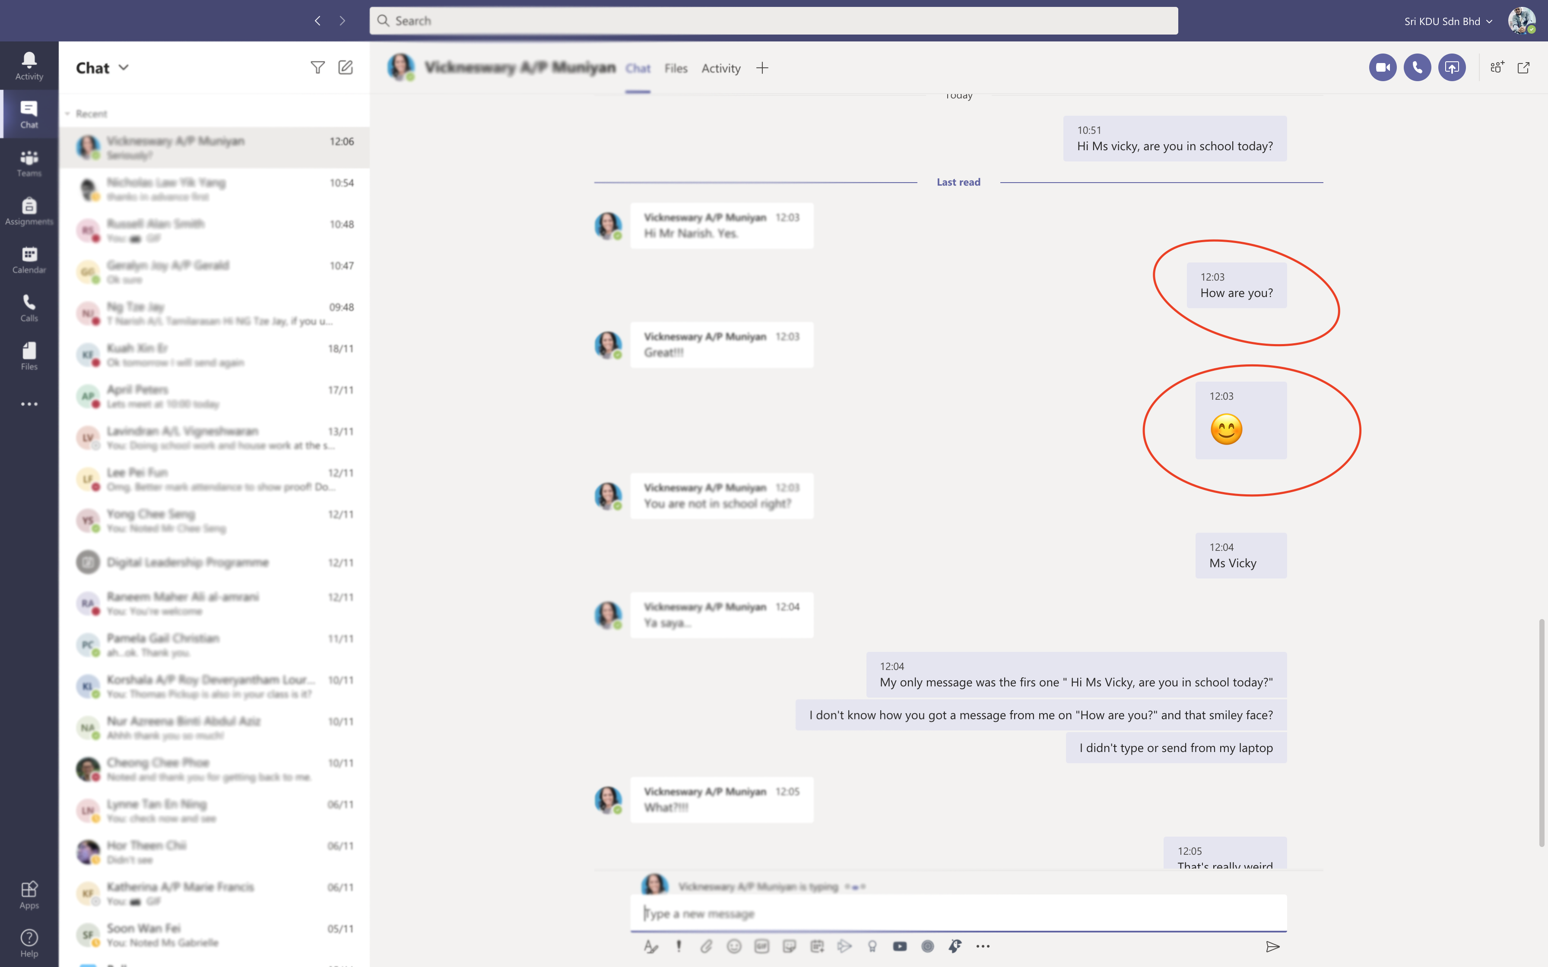Open the Teams section

[29, 163]
